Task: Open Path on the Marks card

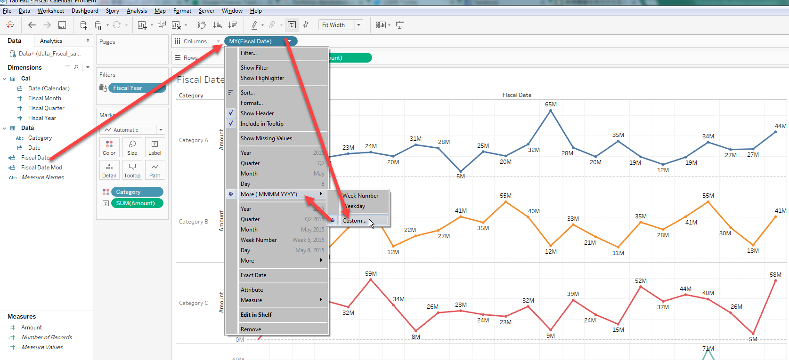Action: tap(155, 170)
